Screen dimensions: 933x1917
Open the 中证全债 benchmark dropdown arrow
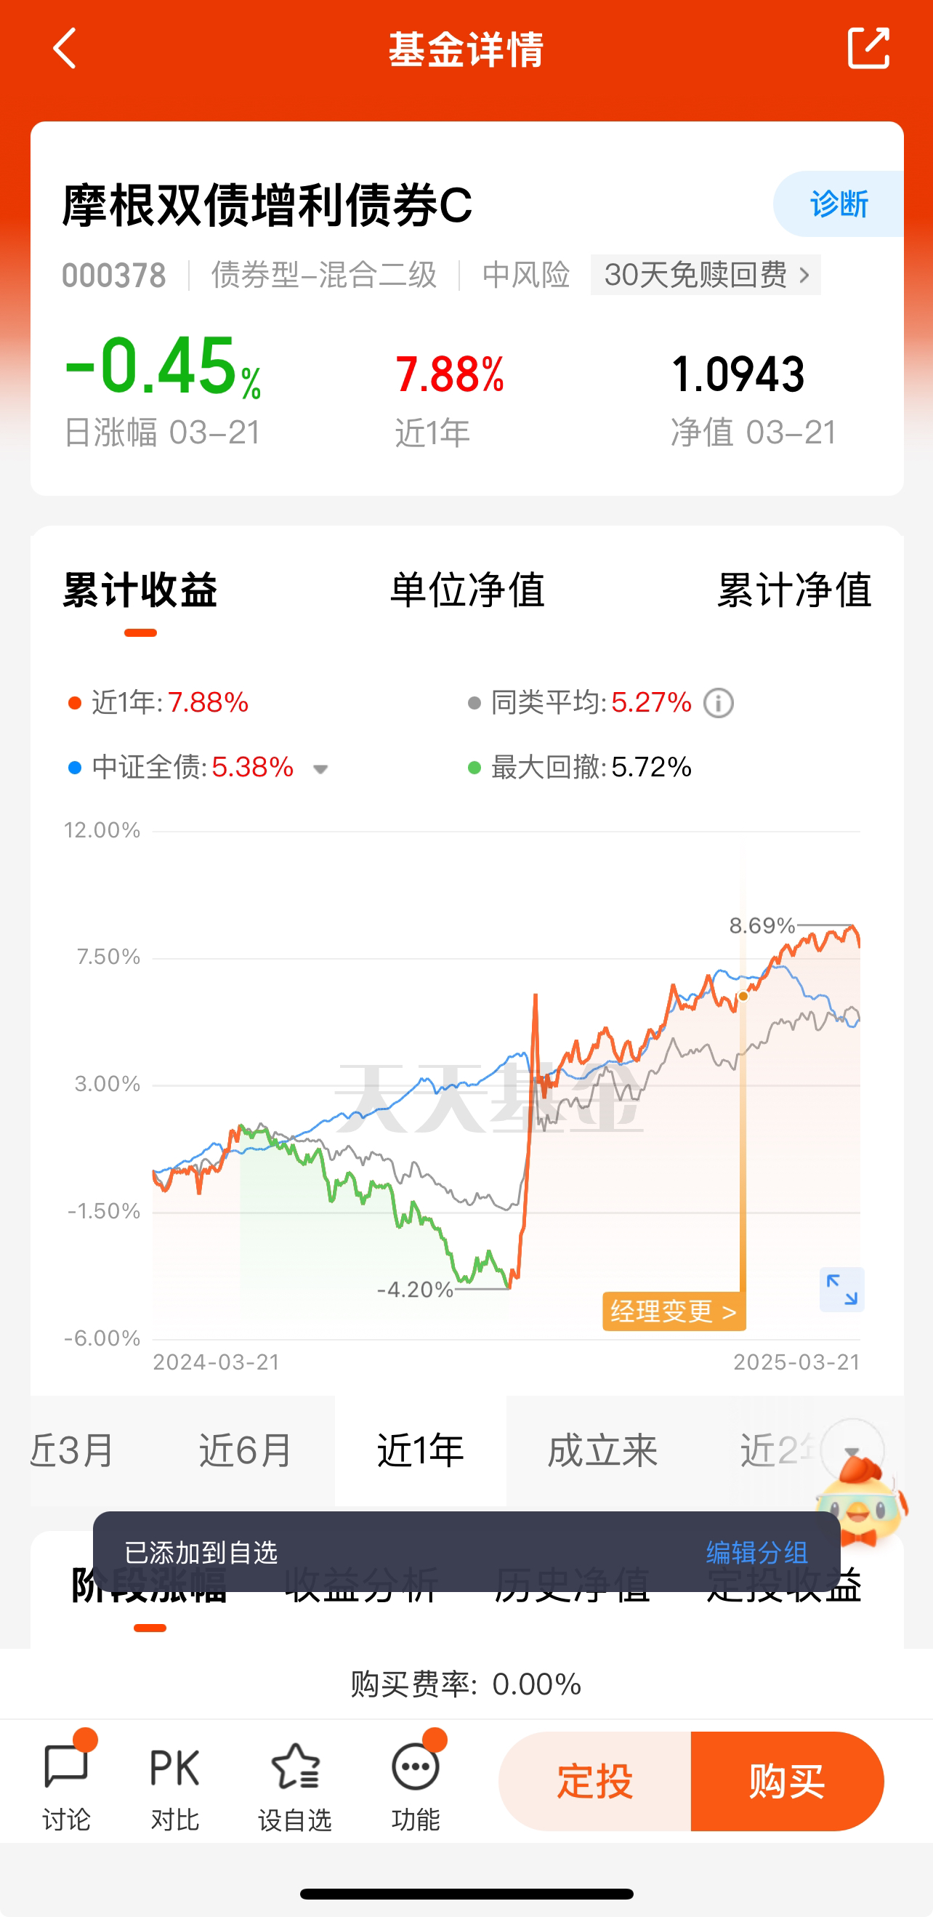pos(320,768)
